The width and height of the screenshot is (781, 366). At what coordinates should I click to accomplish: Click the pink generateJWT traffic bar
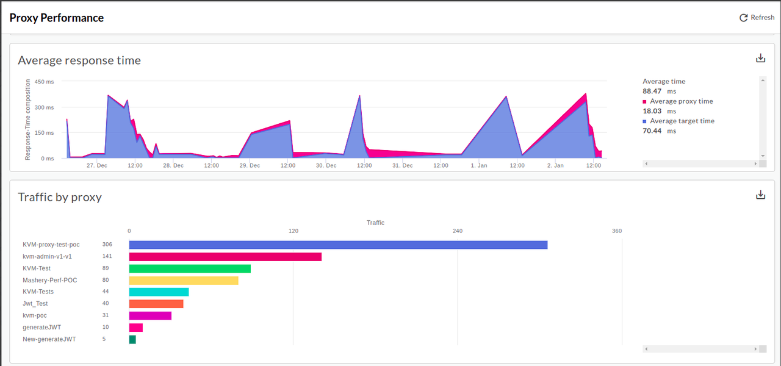point(136,328)
